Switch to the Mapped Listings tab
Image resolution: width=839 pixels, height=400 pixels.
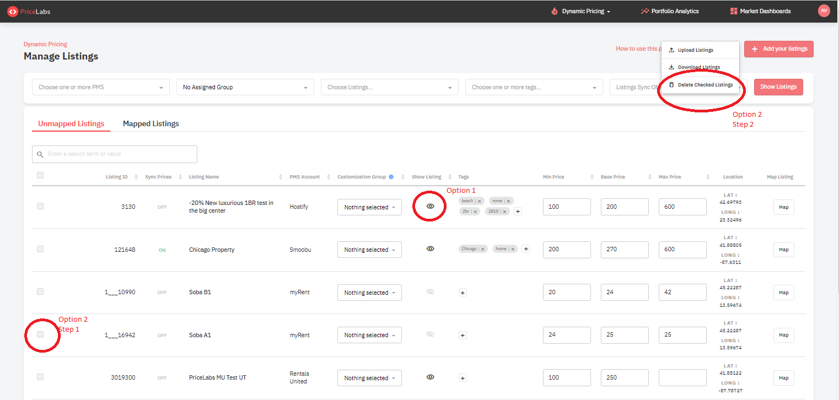pos(151,123)
